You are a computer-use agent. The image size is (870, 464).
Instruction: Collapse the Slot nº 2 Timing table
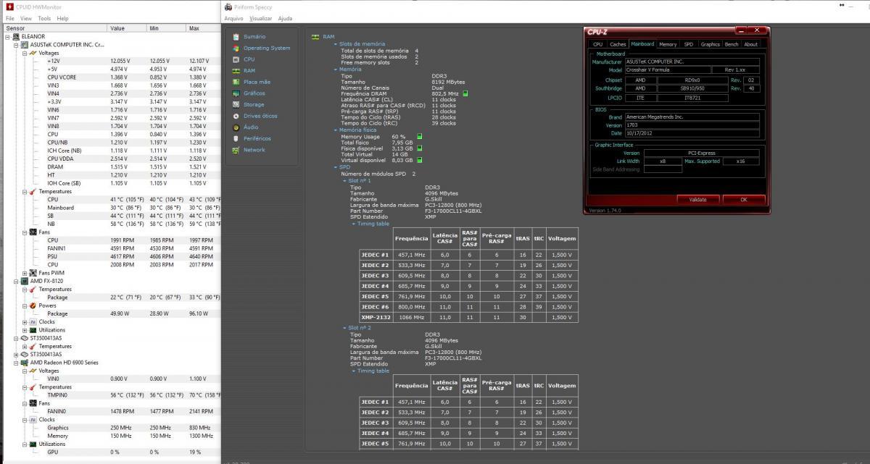click(x=354, y=371)
